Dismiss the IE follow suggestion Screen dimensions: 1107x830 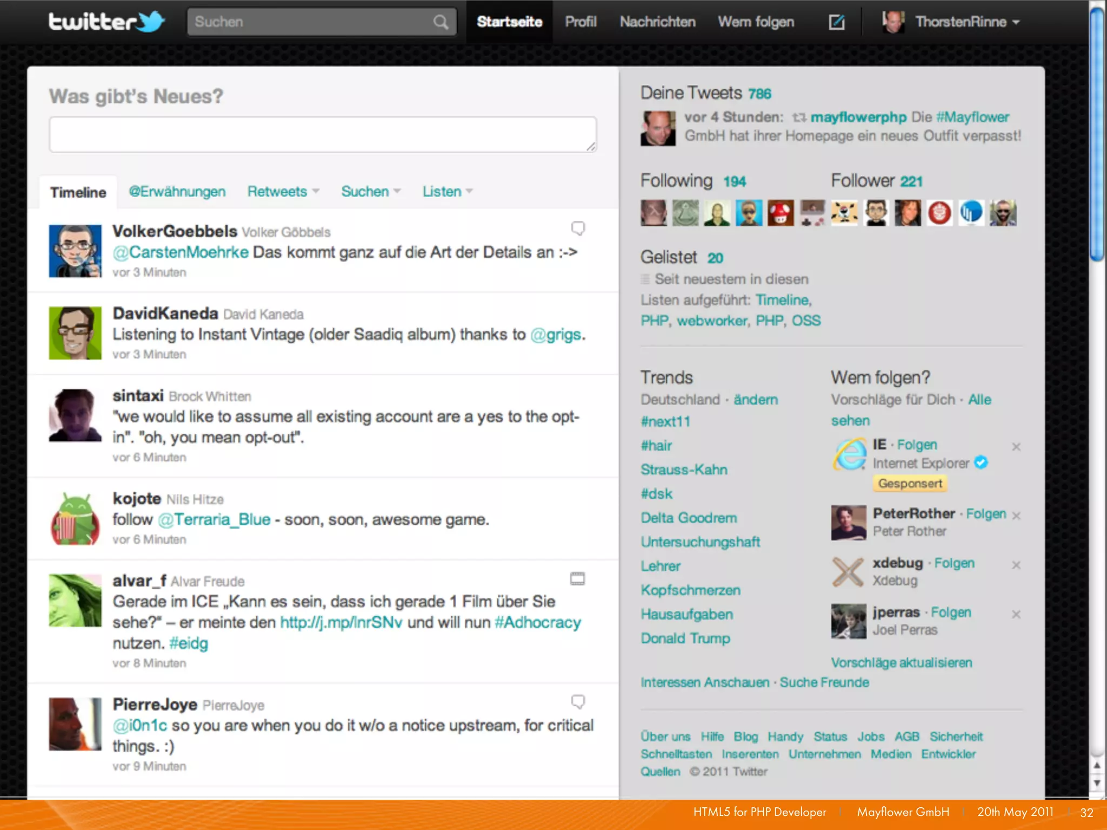(x=1016, y=447)
